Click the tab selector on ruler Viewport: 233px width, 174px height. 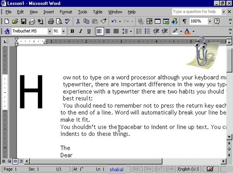(x=5, y=42)
